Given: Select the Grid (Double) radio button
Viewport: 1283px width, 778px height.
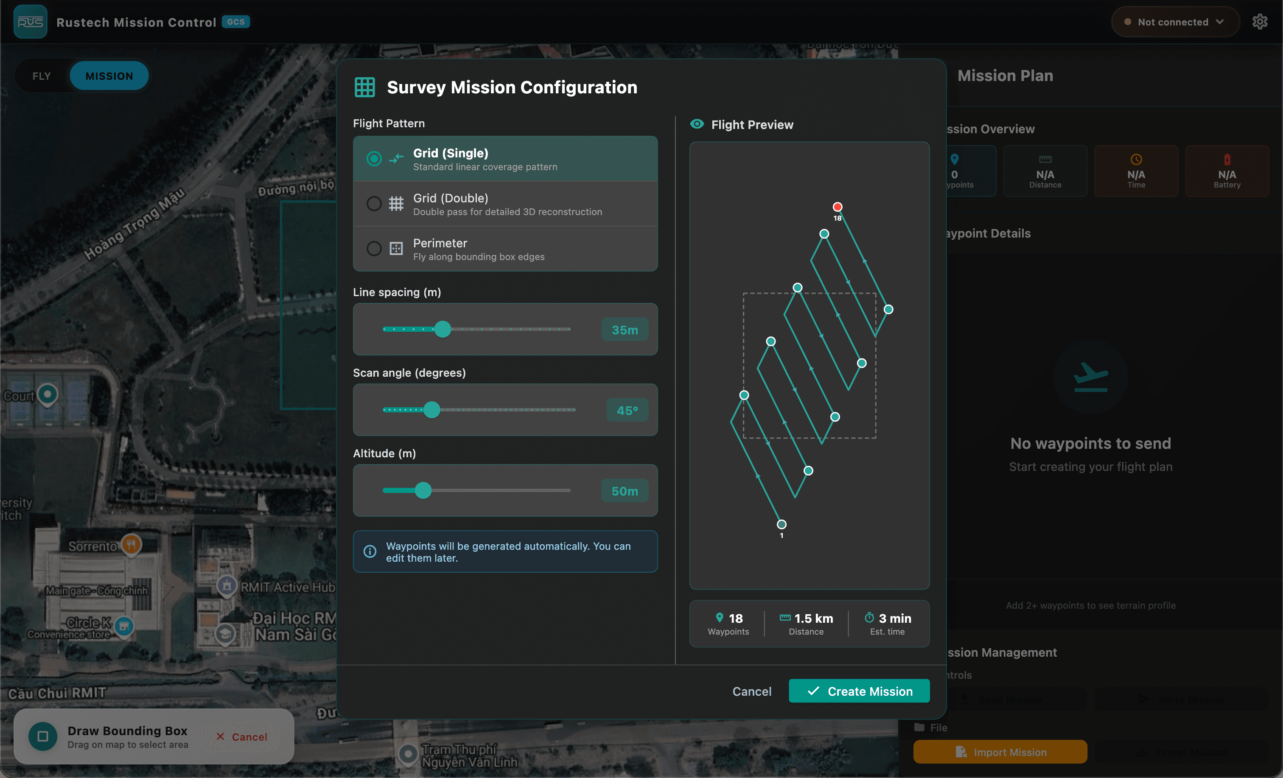Looking at the screenshot, I should (374, 203).
